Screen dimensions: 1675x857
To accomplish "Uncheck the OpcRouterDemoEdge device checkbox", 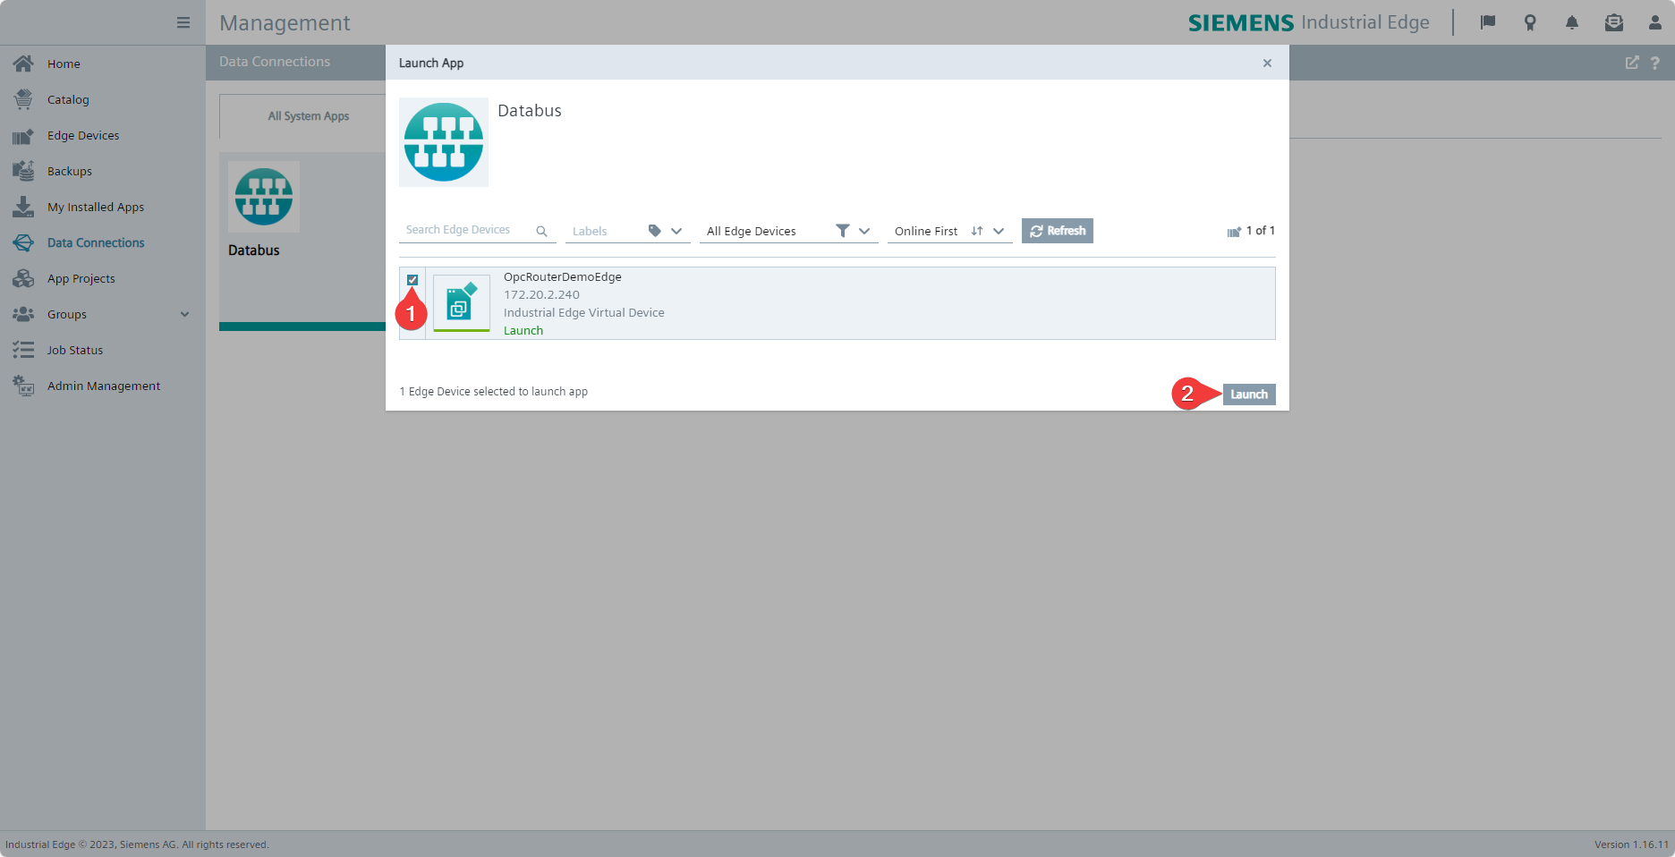I will click(412, 280).
